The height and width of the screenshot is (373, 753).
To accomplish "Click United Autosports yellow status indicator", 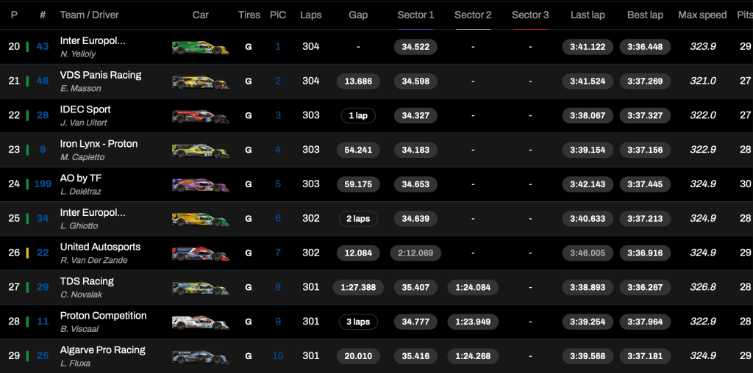I will [x=27, y=253].
